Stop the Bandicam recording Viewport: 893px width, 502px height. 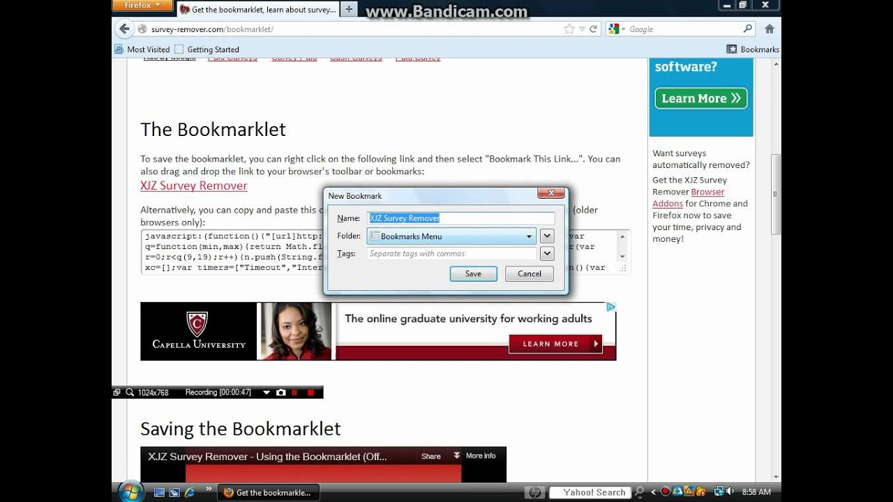coord(310,393)
